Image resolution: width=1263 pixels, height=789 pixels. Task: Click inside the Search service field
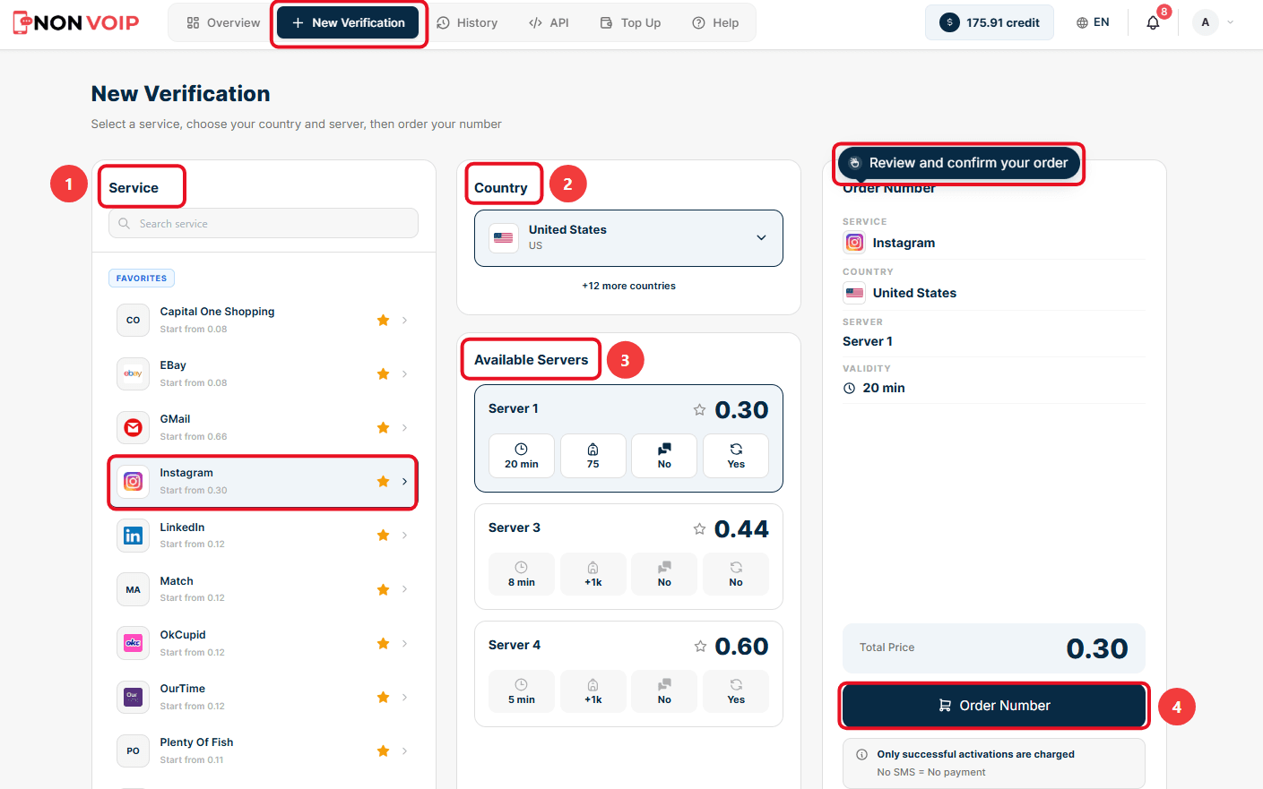(264, 223)
